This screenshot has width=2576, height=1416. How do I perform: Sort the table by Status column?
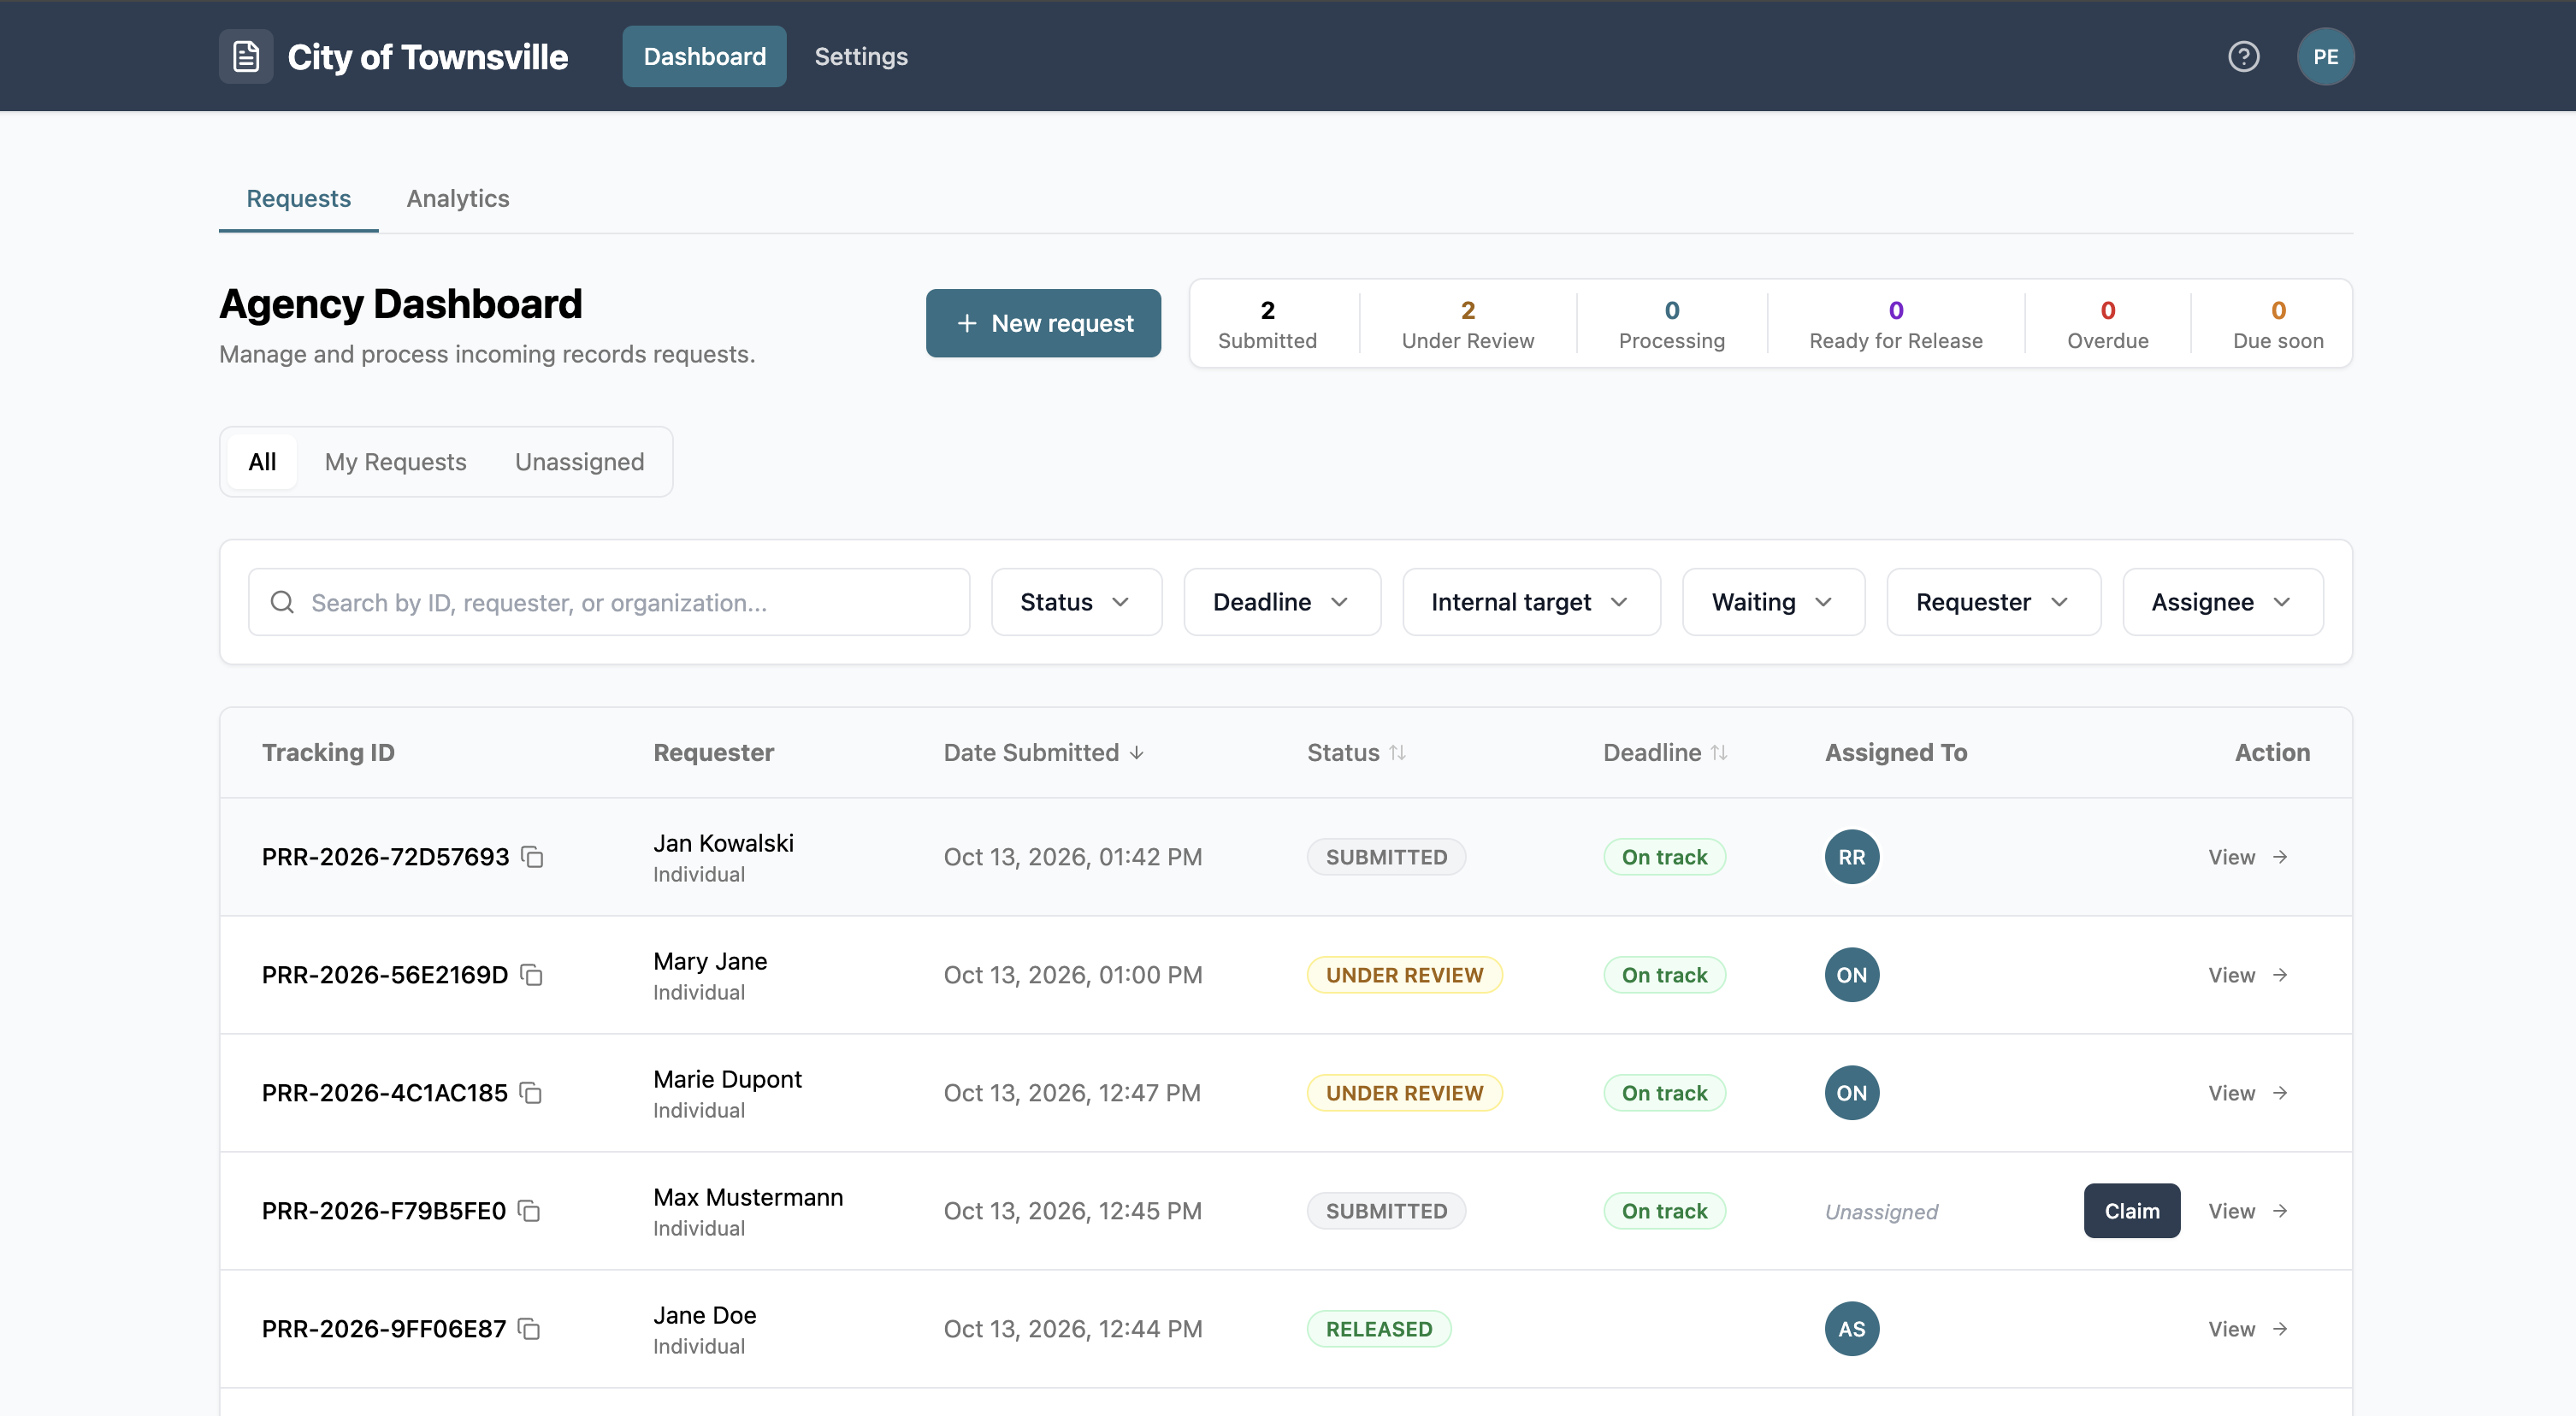coord(1356,753)
